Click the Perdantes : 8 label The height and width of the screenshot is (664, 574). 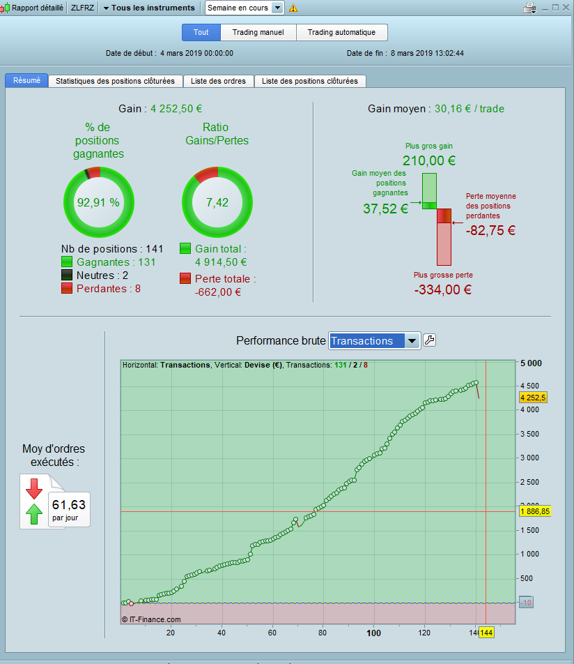[x=109, y=289]
